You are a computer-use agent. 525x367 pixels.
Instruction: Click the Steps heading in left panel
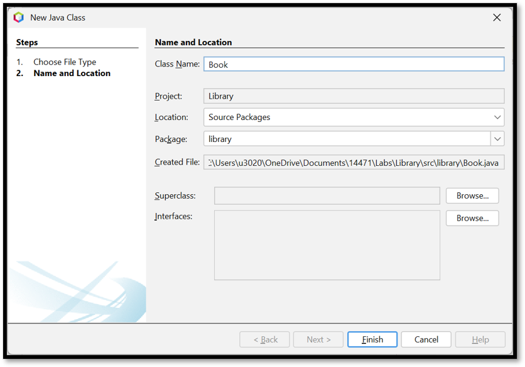point(27,42)
